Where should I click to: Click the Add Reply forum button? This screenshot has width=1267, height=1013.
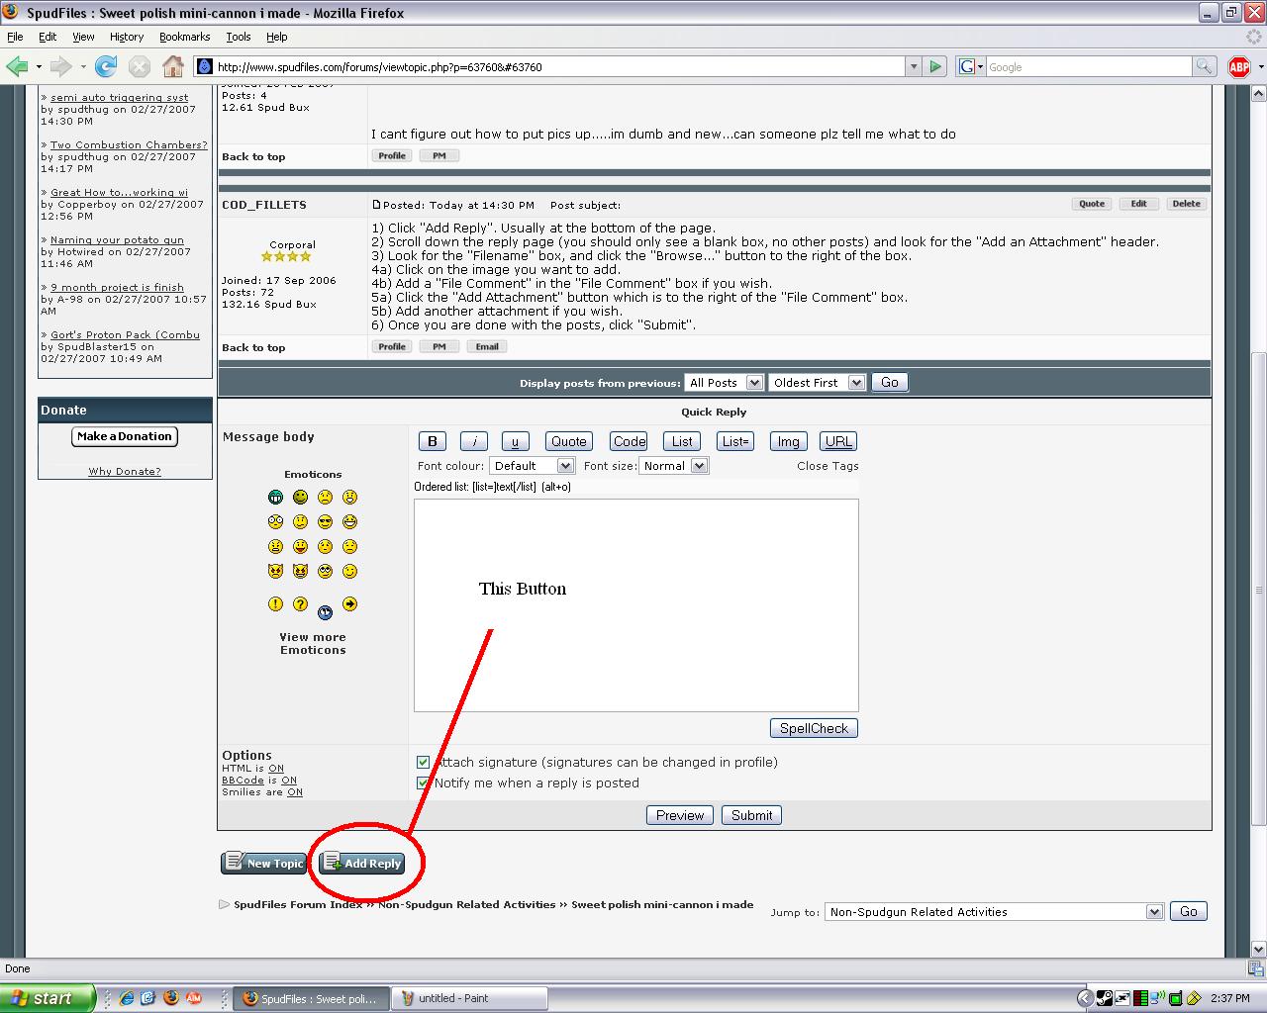pyautogui.click(x=362, y=864)
